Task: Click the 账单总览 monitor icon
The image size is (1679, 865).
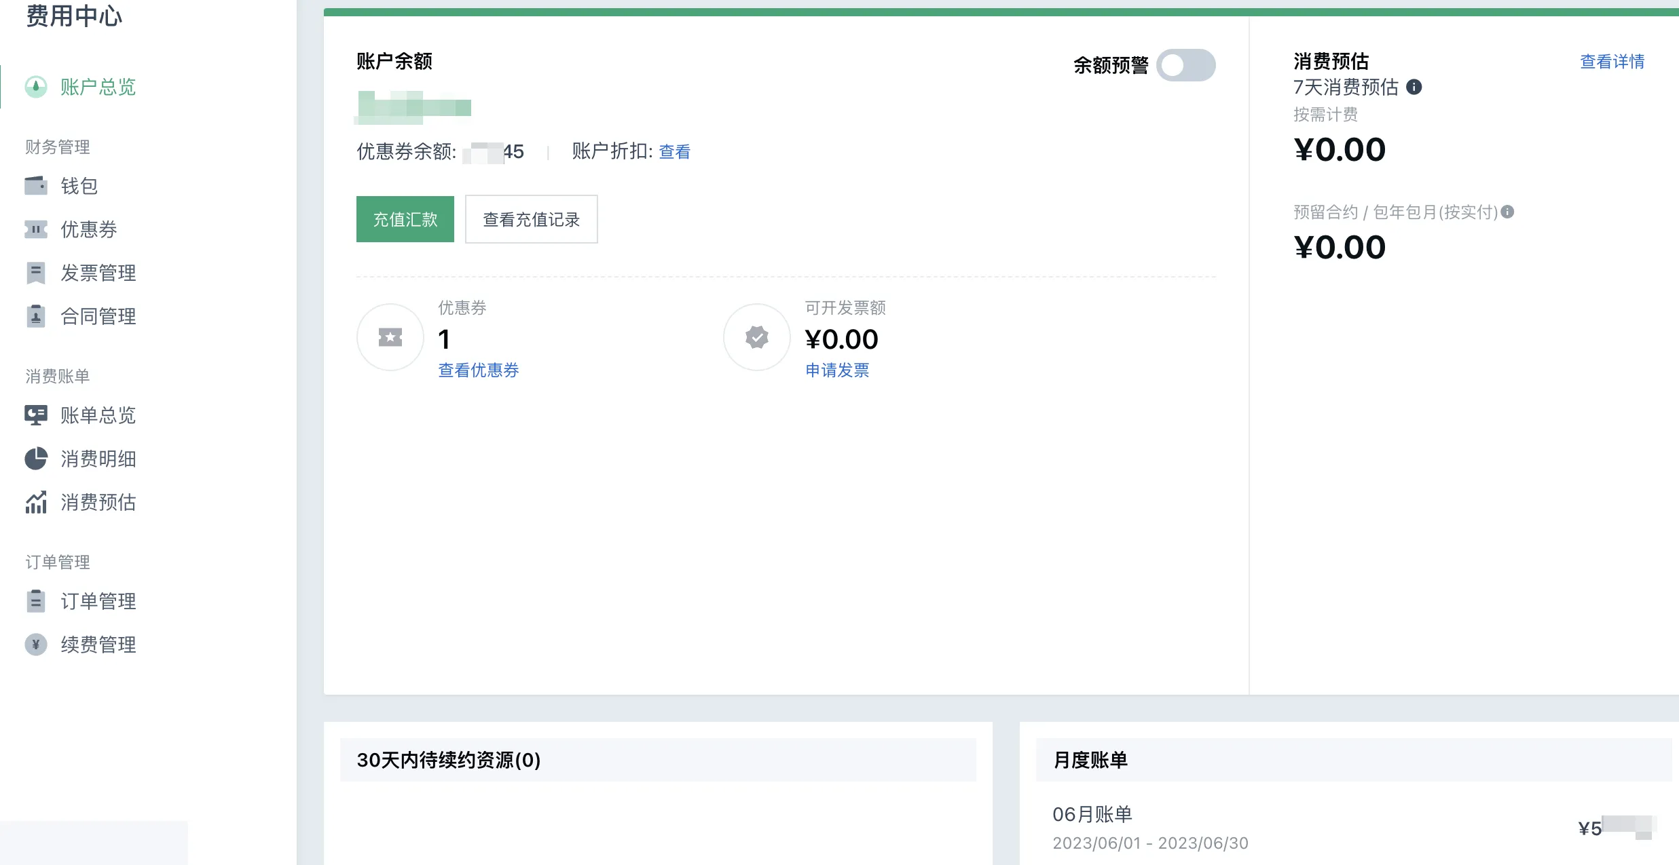Action: [36, 415]
